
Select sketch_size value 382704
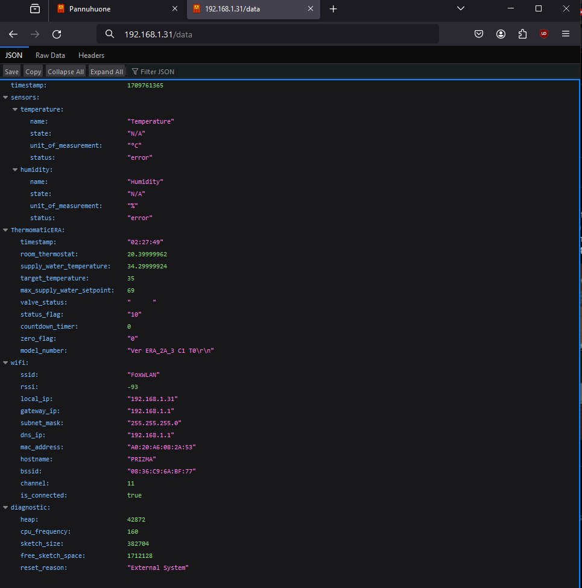[138, 544]
